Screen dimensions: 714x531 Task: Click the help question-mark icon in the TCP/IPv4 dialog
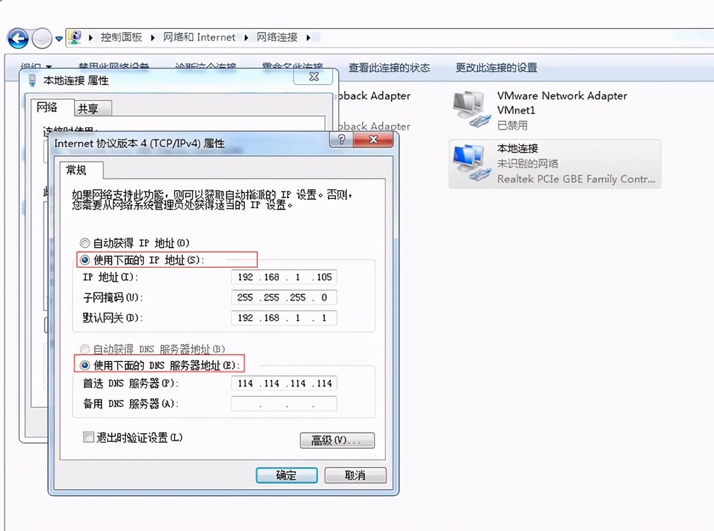tap(342, 140)
